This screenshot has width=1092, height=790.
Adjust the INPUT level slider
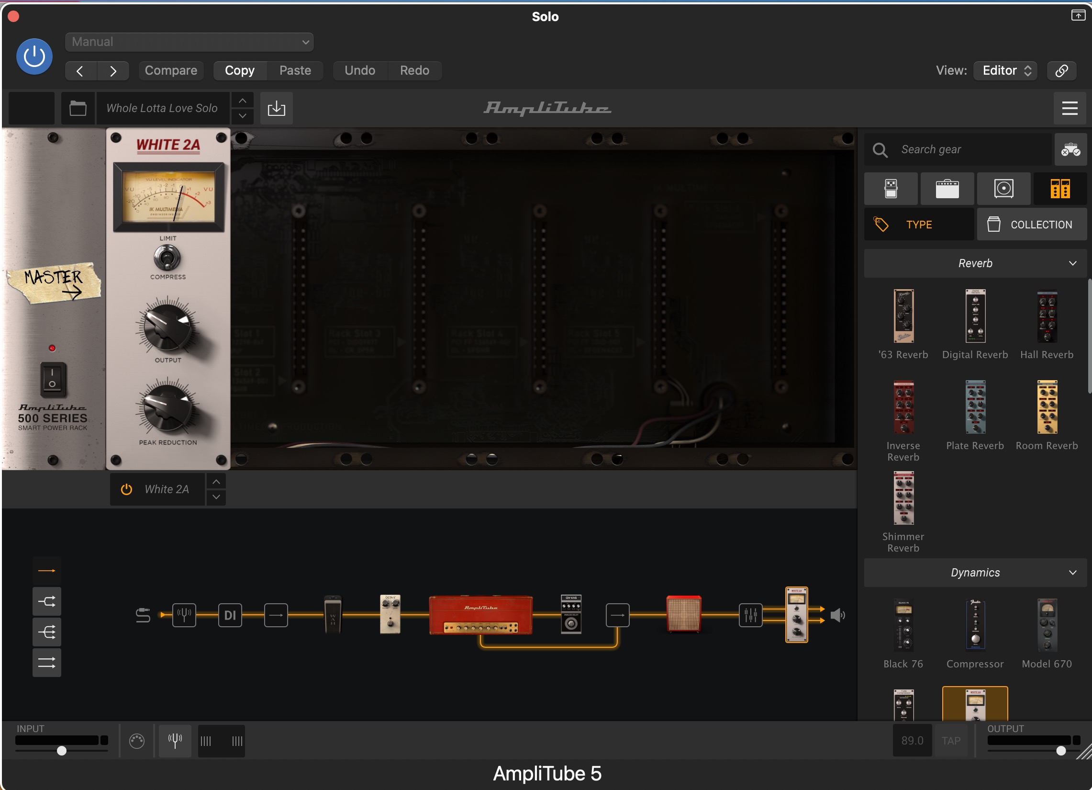(x=62, y=751)
